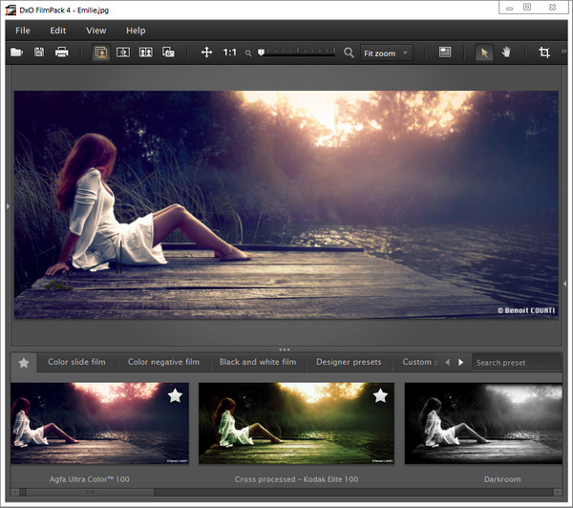
Task: Apply the Agfa Ultra Color 100 preset thumbnail
Action: pyautogui.click(x=99, y=423)
